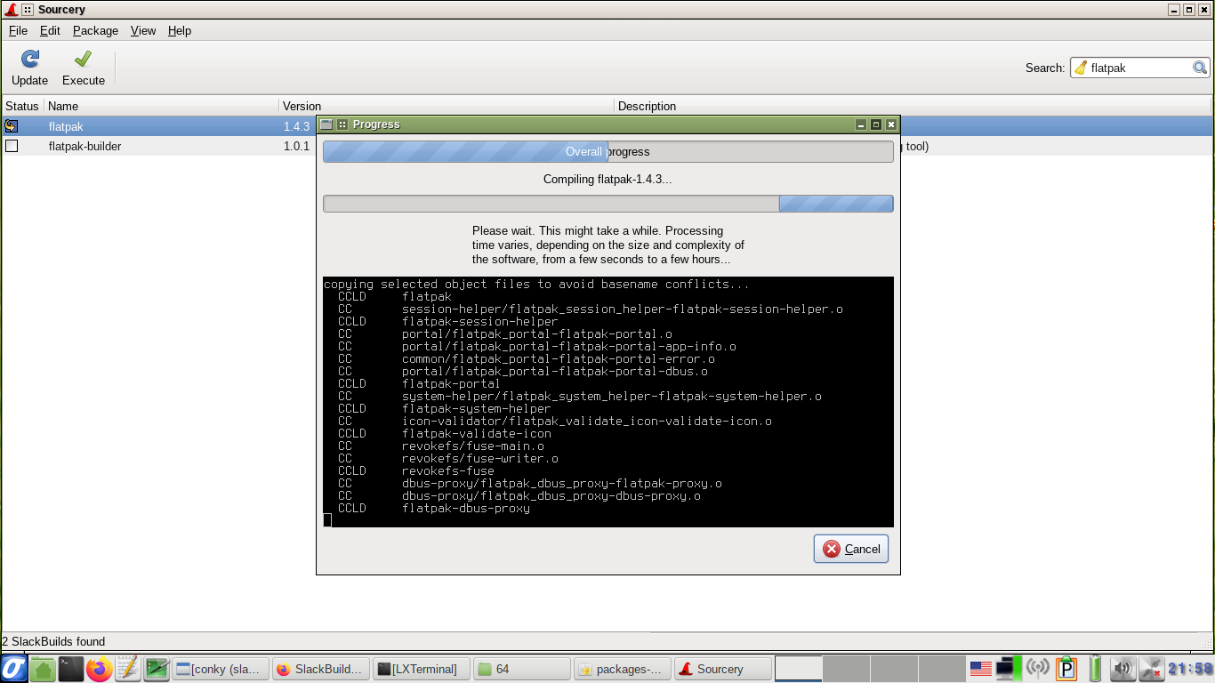The image size is (1215, 683).
Task: Launch the terminal from the taskbar
Action: point(71,669)
